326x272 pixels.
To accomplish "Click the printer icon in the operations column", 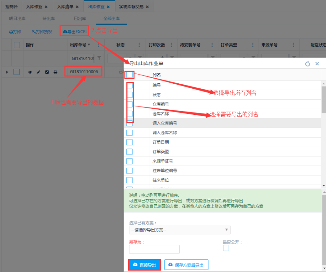I will [x=55, y=72].
